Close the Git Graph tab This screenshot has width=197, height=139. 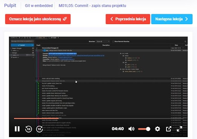58,38
